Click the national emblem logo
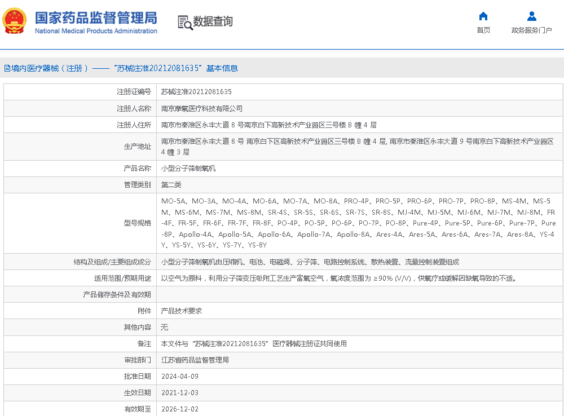 pyautogui.click(x=14, y=21)
